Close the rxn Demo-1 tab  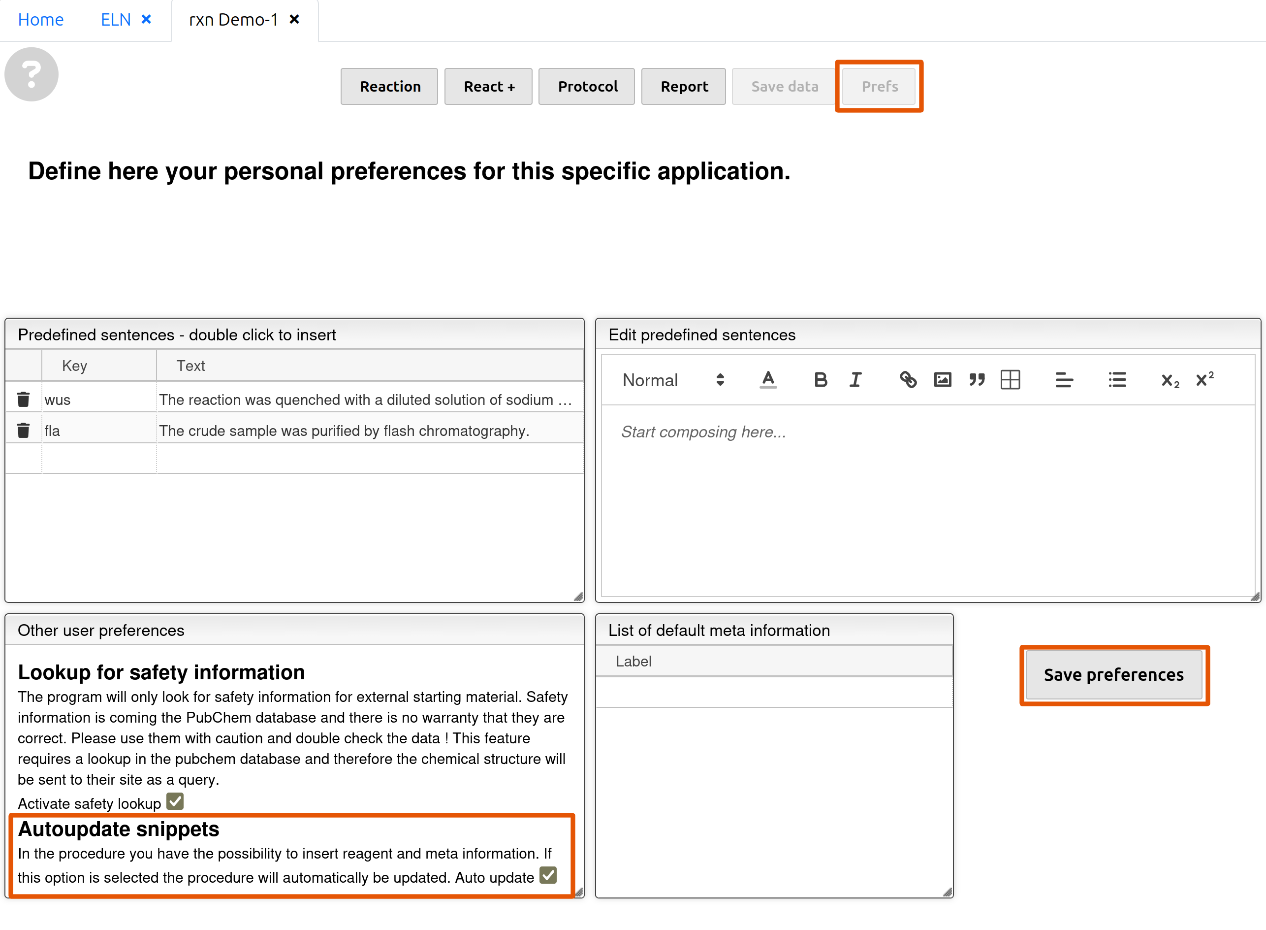tap(294, 20)
